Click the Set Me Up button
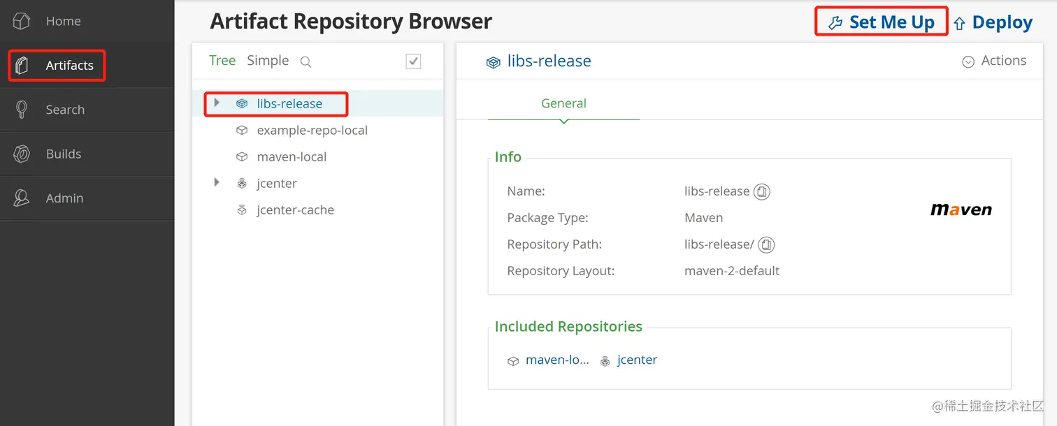 882,22
